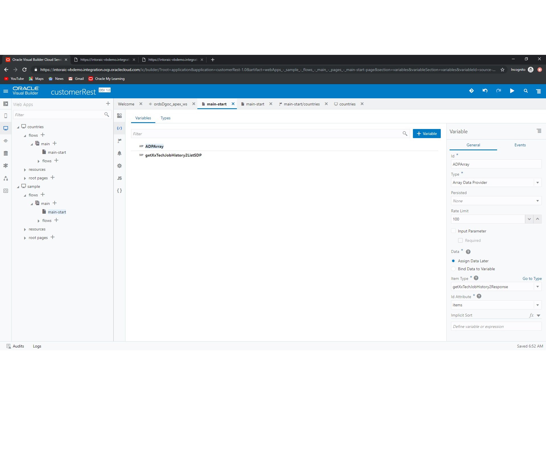Image resolution: width=546 pixels, height=466 pixels.
Task: Click the + Variable button
Action: click(x=427, y=134)
